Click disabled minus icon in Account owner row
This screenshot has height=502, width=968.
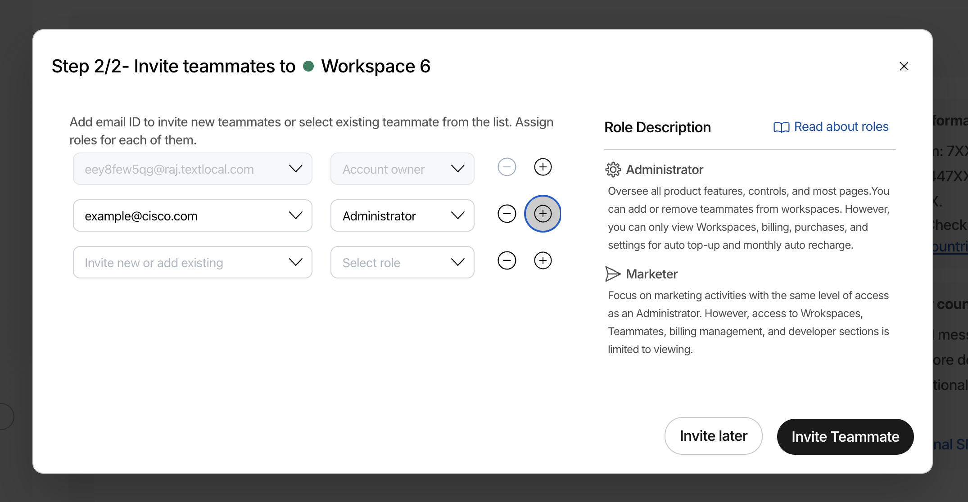[507, 167]
